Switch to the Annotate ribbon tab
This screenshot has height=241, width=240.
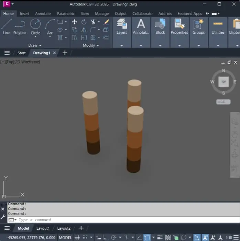tap(43, 14)
